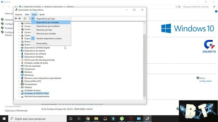The width and height of the screenshot is (218, 122).
Task: Expand Dispositivos do software node
Action: pyautogui.click(x=19, y=54)
